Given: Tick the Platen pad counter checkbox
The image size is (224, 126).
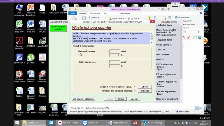Looking at the screenshot, I should tap(76, 62).
